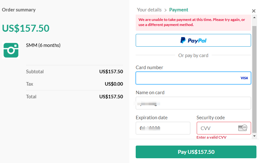The width and height of the screenshot is (259, 163).
Task: Click the unable to take payment error banner
Action: (x=193, y=22)
